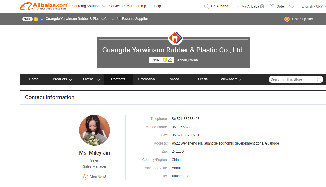Open the Alibaba.com logo homepage

44,6
